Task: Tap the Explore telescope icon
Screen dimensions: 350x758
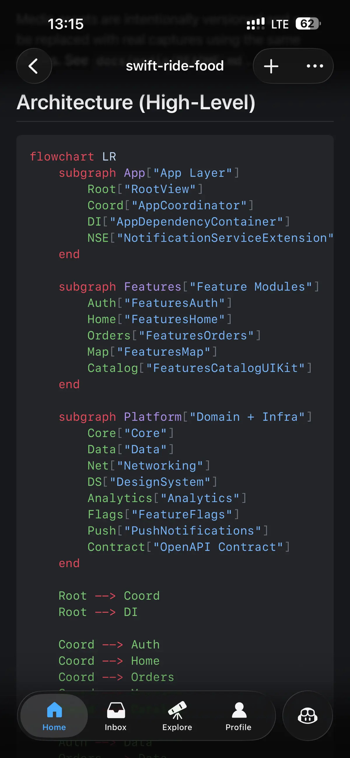Action: [x=177, y=710]
